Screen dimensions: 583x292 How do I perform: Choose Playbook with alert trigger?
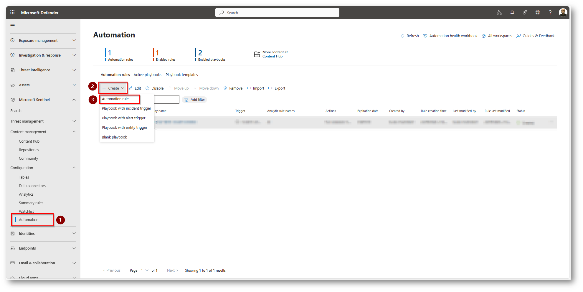click(x=124, y=118)
